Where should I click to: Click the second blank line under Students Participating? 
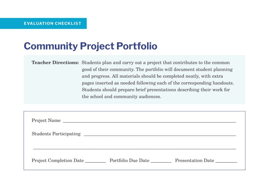[x=134, y=149]
